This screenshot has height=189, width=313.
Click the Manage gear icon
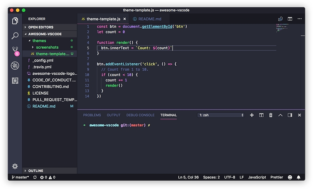coord(15,166)
